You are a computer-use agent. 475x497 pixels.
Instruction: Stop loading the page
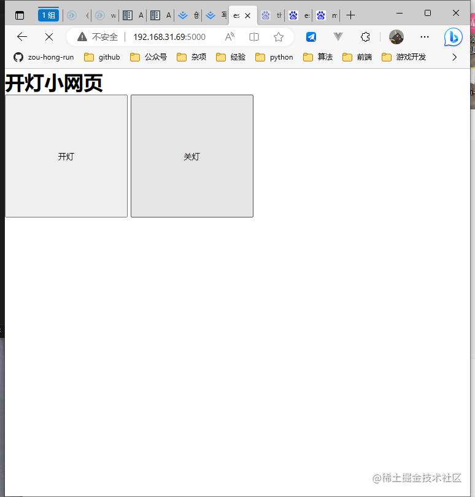pos(49,37)
